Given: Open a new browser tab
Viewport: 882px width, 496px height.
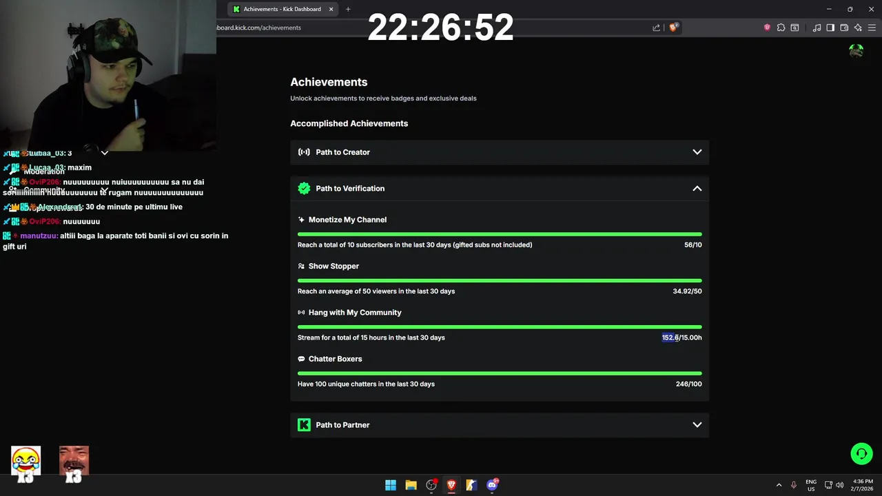Looking at the screenshot, I should click(x=348, y=9).
